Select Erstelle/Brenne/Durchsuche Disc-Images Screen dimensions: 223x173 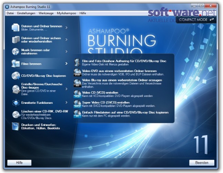pos(42,86)
